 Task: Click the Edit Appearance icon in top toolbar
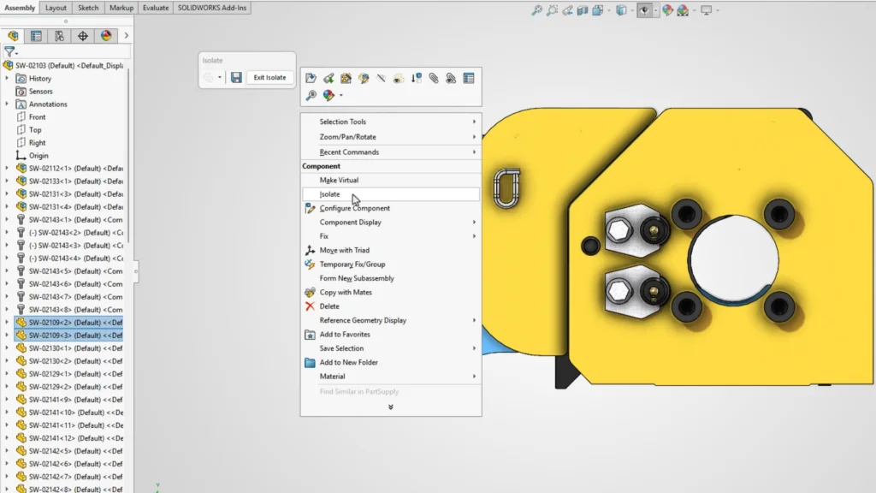(668, 10)
